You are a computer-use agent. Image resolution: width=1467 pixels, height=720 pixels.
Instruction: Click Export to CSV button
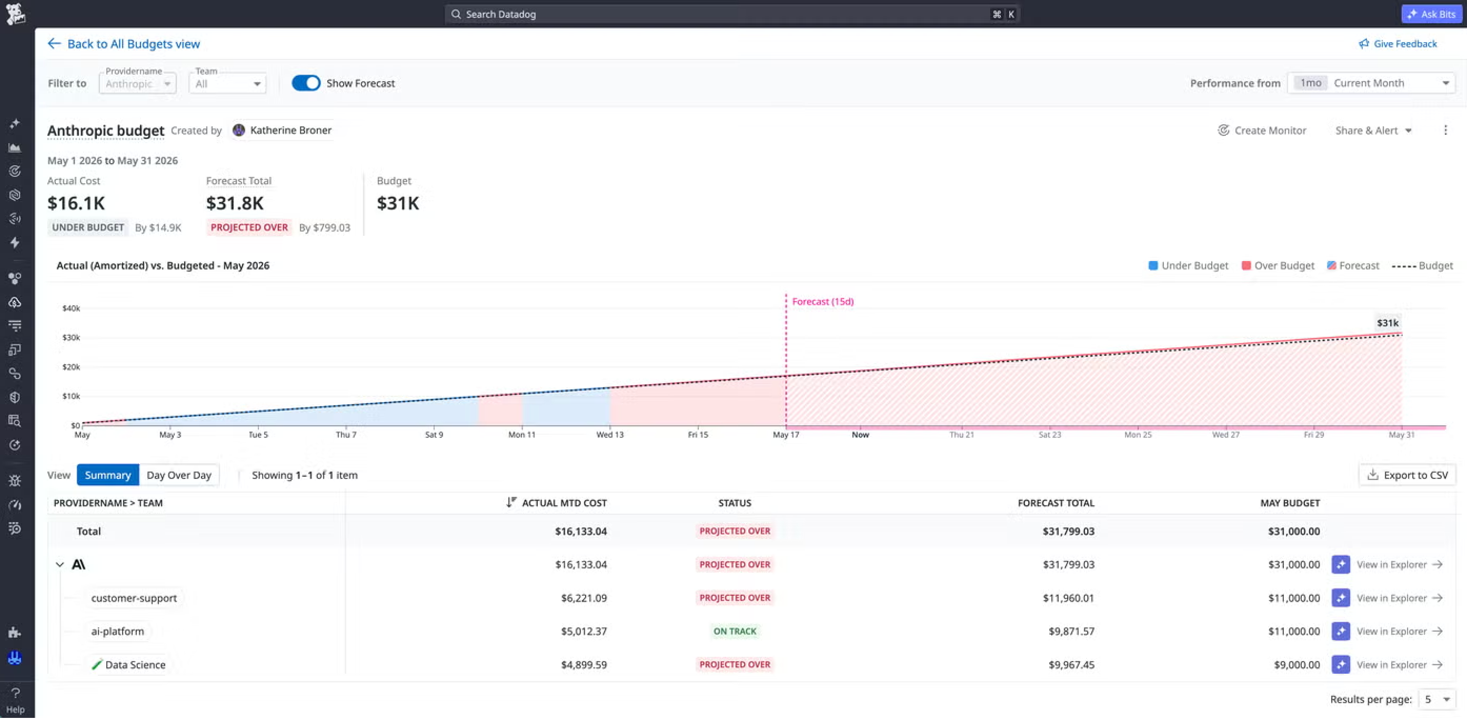point(1408,475)
